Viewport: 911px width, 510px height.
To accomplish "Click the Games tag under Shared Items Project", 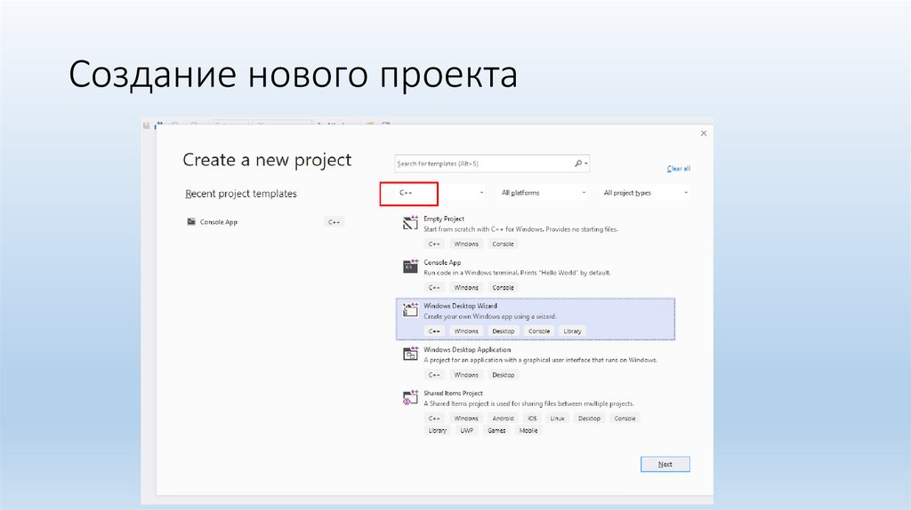I will pos(496,431).
